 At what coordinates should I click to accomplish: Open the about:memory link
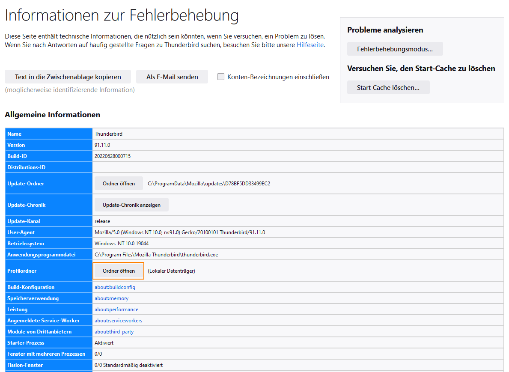[111, 298]
